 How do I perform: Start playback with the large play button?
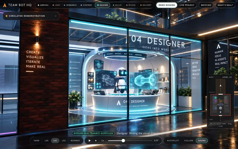coord(90,141)
